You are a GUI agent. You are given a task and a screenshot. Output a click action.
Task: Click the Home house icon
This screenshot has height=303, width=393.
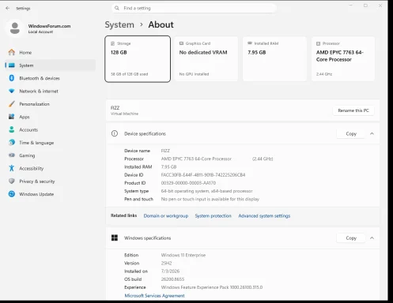point(12,52)
